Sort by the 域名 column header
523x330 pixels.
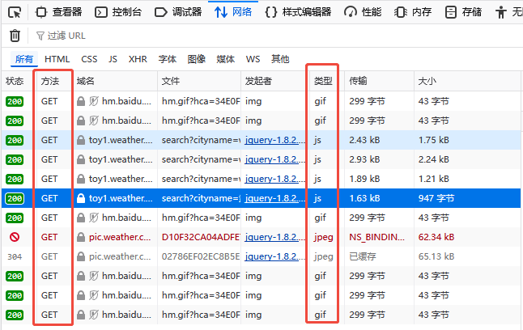(x=86, y=81)
